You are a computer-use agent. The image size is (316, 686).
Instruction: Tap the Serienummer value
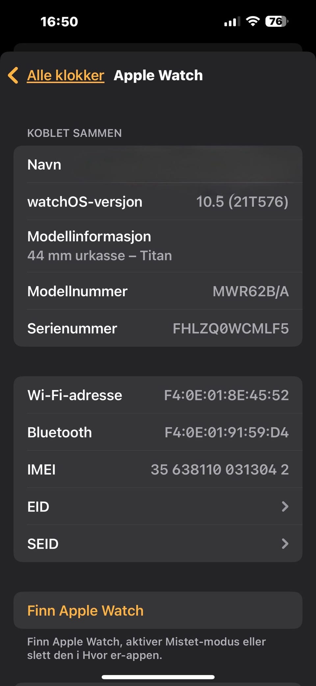[230, 329]
